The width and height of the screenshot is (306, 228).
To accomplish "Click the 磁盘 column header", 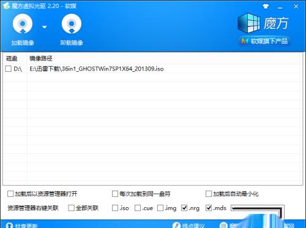I will [12, 58].
